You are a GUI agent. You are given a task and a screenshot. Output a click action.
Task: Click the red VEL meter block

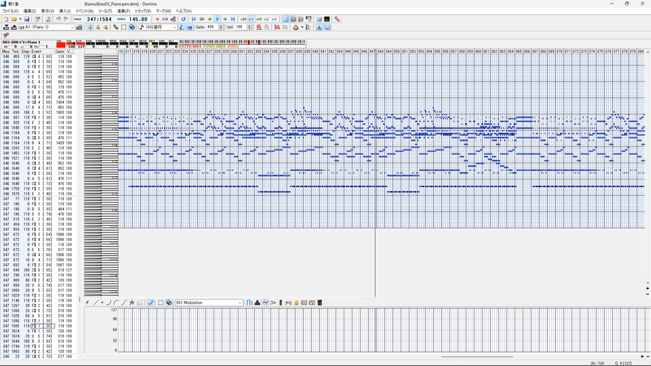coord(60,45)
